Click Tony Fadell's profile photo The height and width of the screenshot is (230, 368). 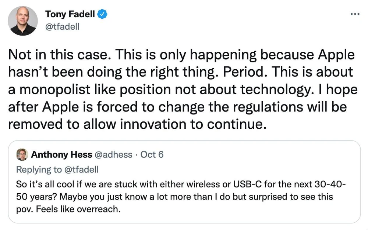(23, 21)
